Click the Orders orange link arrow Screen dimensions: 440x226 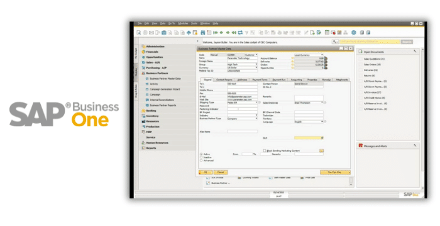pos(292,65)
